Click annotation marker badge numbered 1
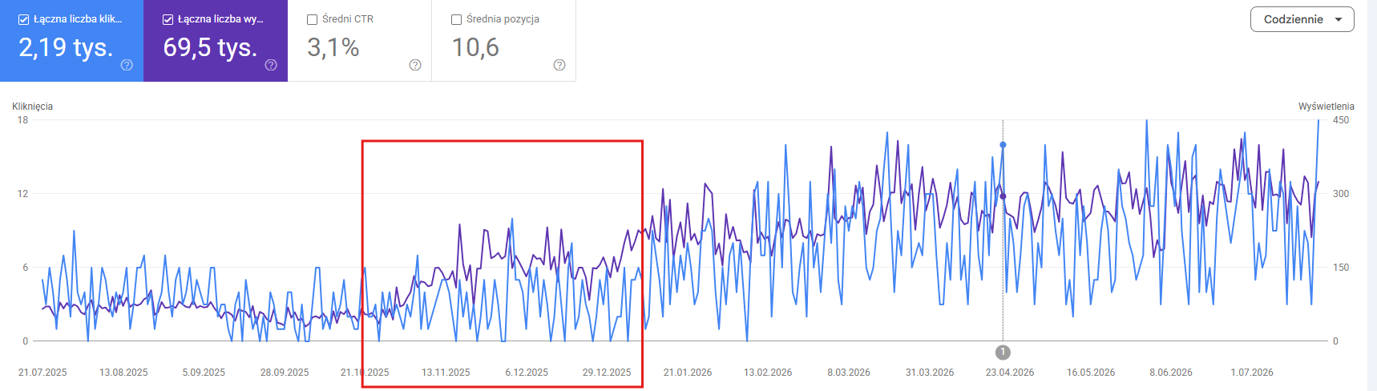The width and height of the screenshot is (1377, 391). (x=1003, y=352)
